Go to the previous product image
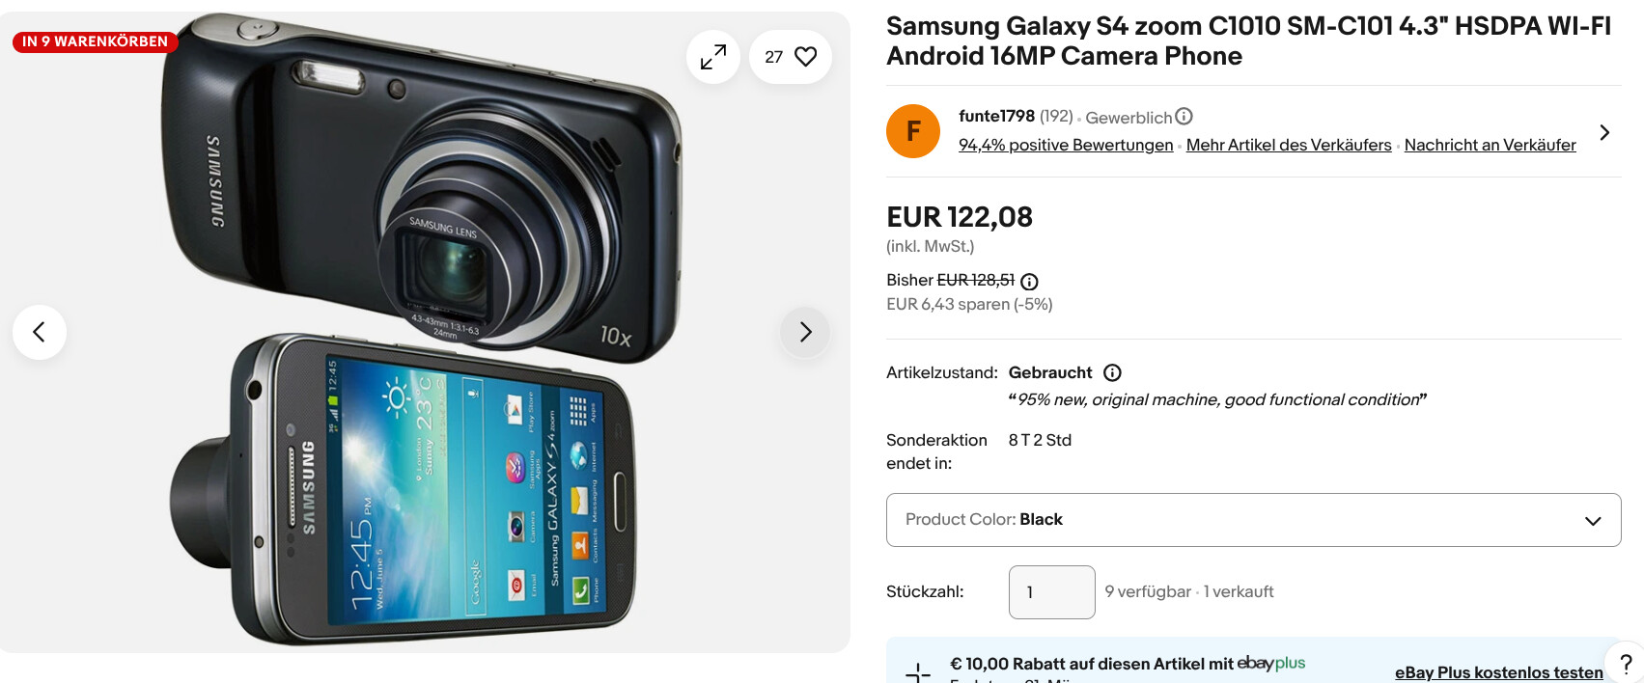 point(40,333)
